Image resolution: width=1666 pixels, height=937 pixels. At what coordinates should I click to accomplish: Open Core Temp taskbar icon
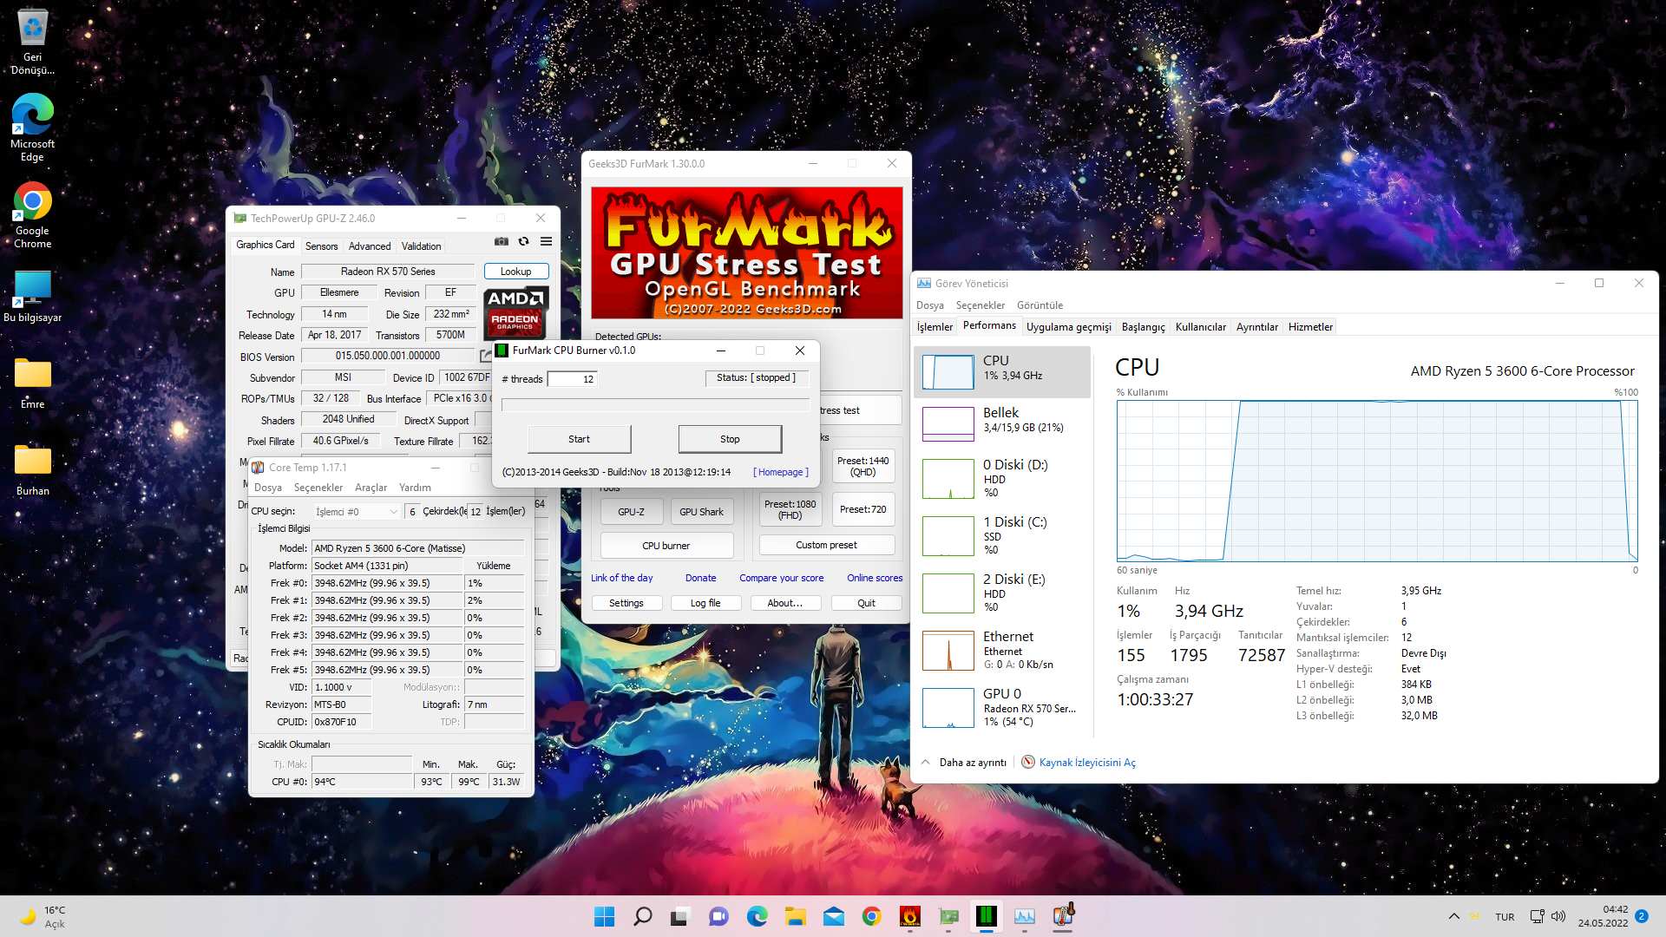(1063, 916)
